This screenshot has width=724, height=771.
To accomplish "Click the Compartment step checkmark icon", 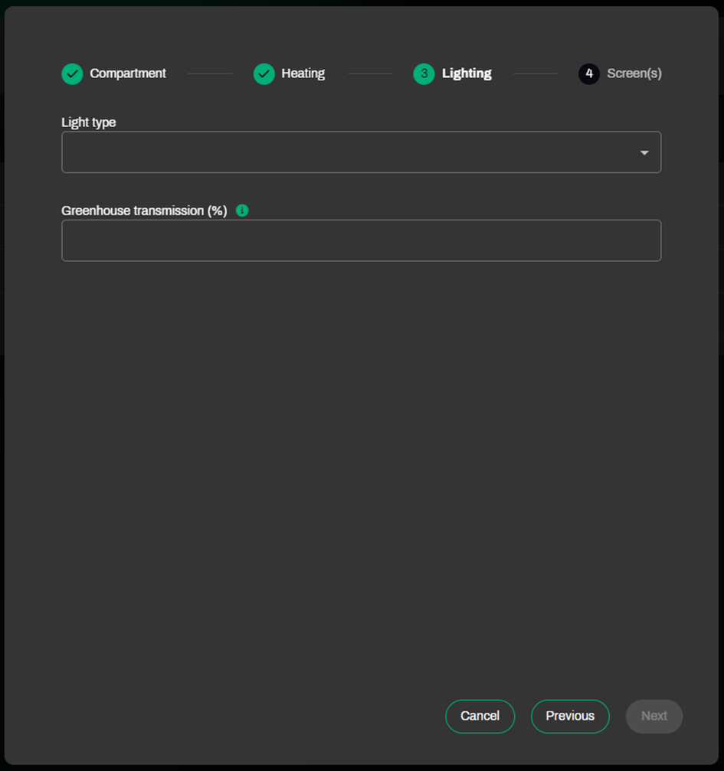I will [72, 74].
